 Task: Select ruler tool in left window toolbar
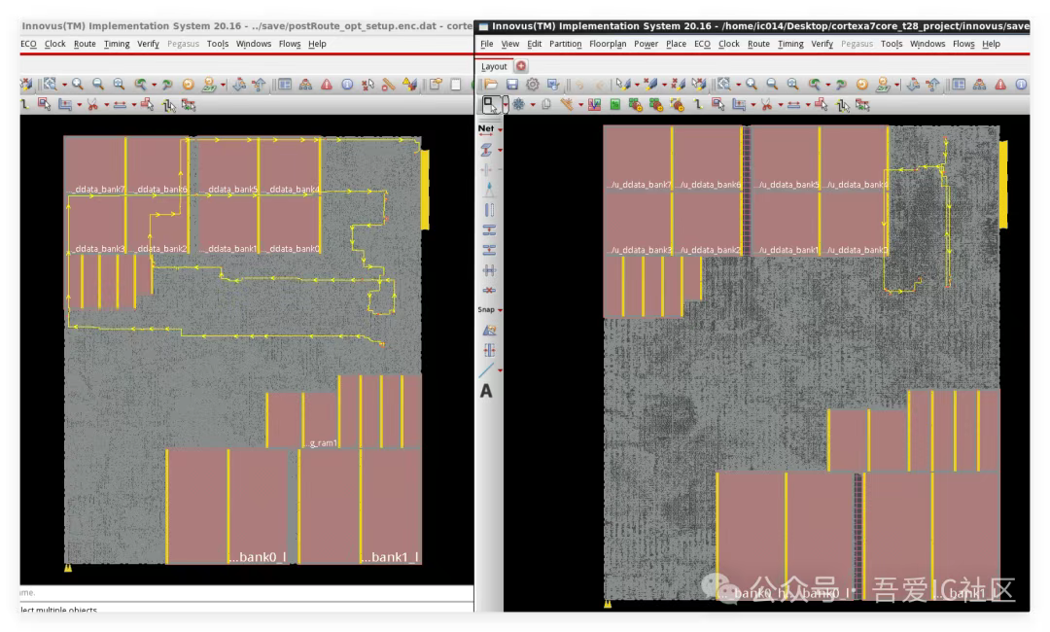[x=388, y=85]
